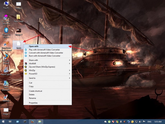Viewport: 165px width, 124px height.
Task: Choose Convert with Aimersoft Video Converter
Action: [x=48, y=53]
